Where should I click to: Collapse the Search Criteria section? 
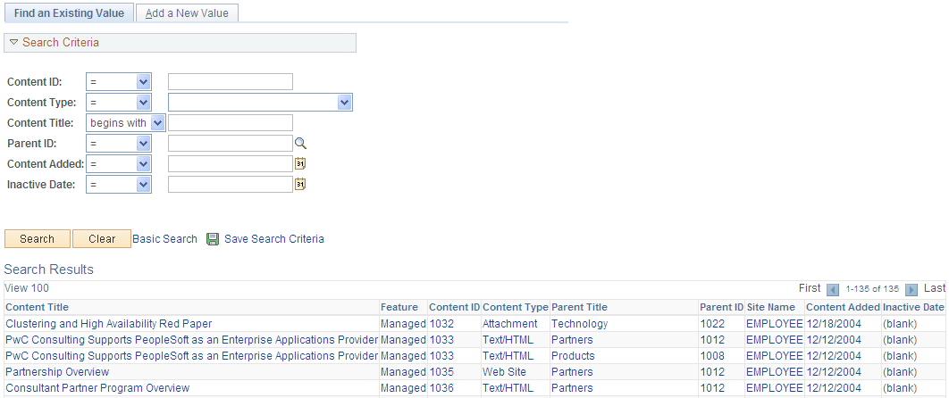14,43
